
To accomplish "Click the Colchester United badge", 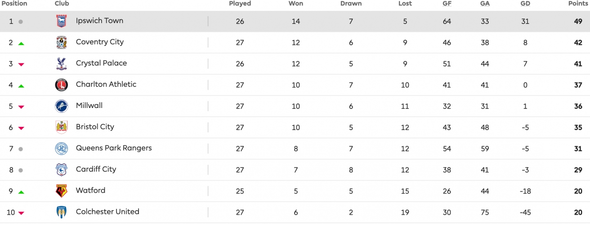I will point(61,212).
